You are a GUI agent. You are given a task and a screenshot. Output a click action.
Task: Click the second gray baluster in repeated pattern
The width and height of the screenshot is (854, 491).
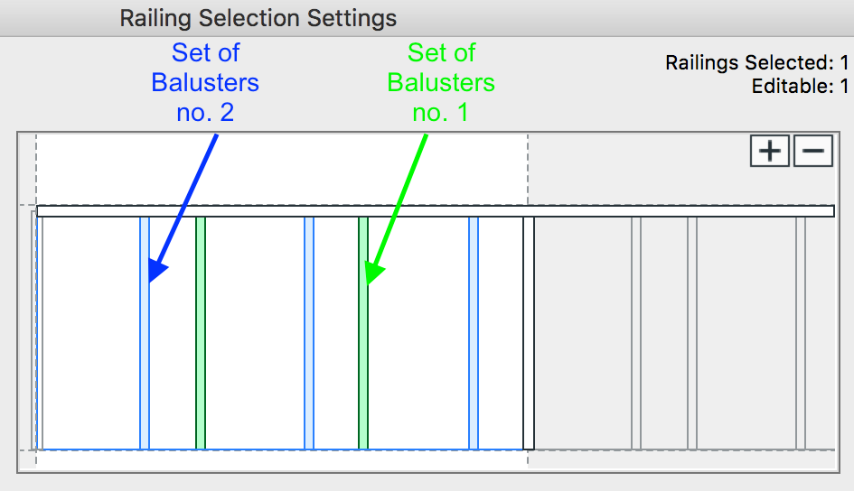692,332
